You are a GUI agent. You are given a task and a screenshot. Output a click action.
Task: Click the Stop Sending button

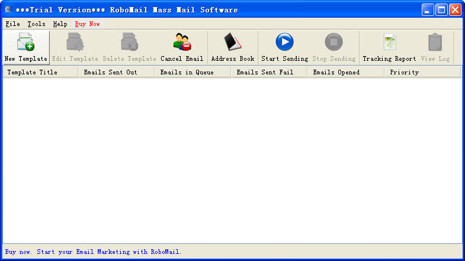point(333,48)
